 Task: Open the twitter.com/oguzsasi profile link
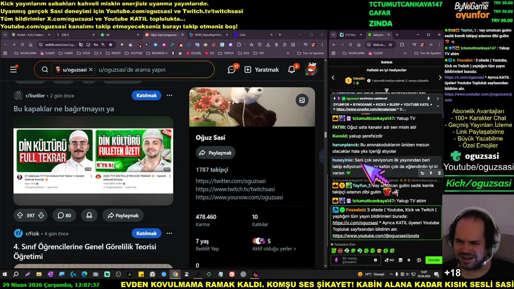pyautogui.click(x=230, y=181)
